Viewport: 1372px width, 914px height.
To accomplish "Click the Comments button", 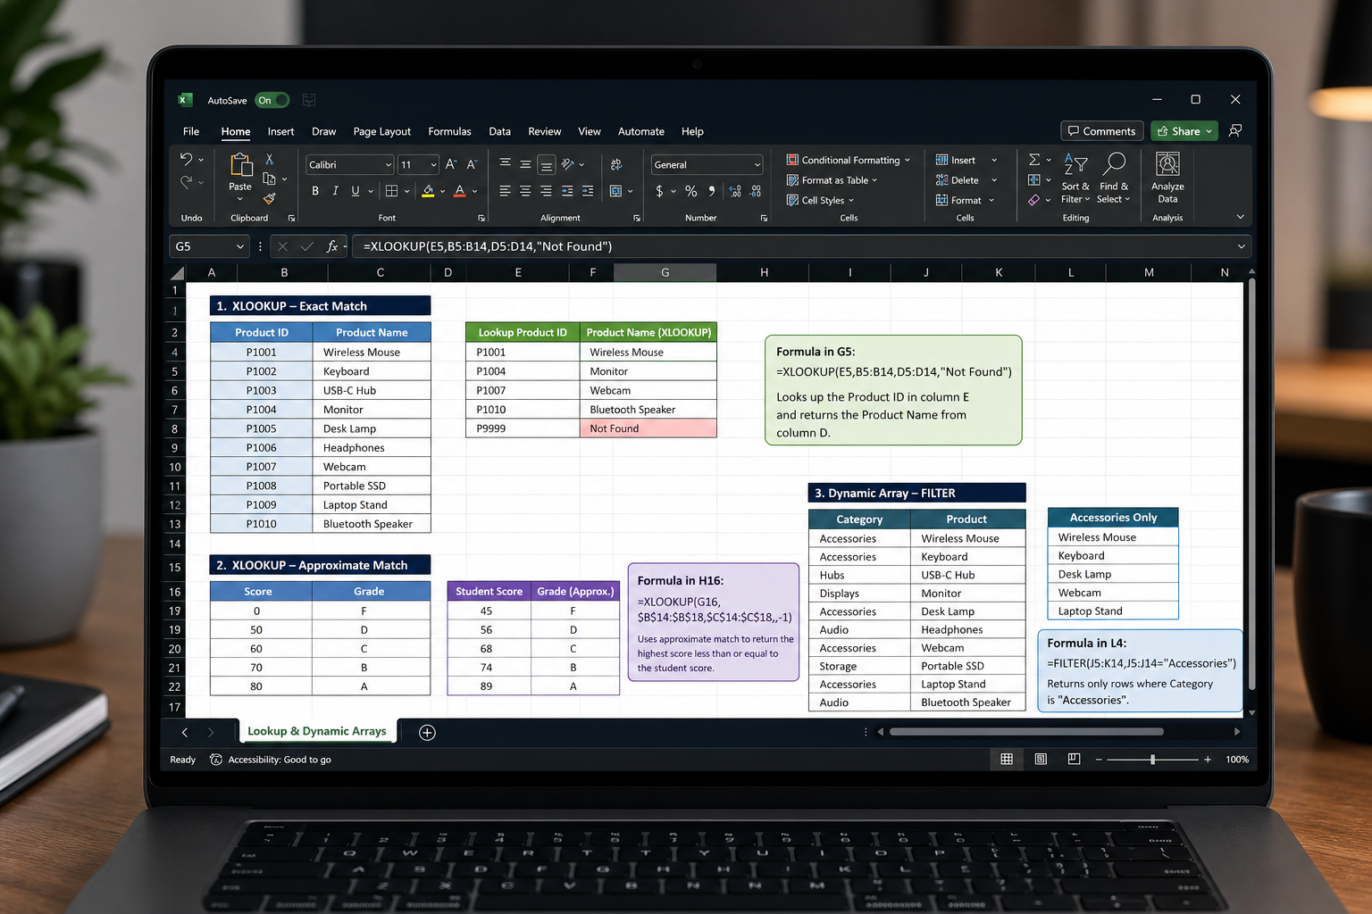I will click(x=1102, y=131).
